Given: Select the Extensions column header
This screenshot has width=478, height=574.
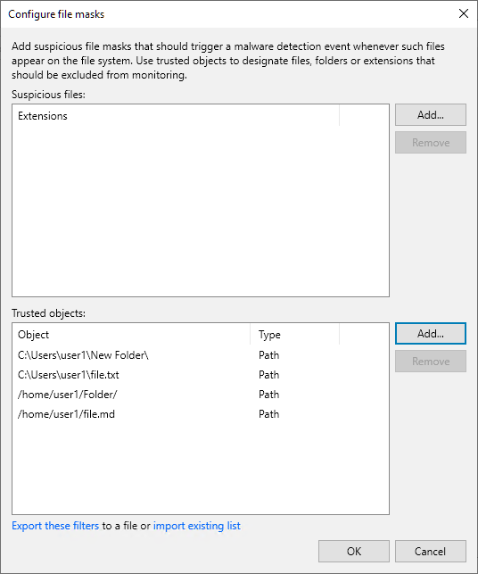Looking at the screenshot, I should 176,116.
